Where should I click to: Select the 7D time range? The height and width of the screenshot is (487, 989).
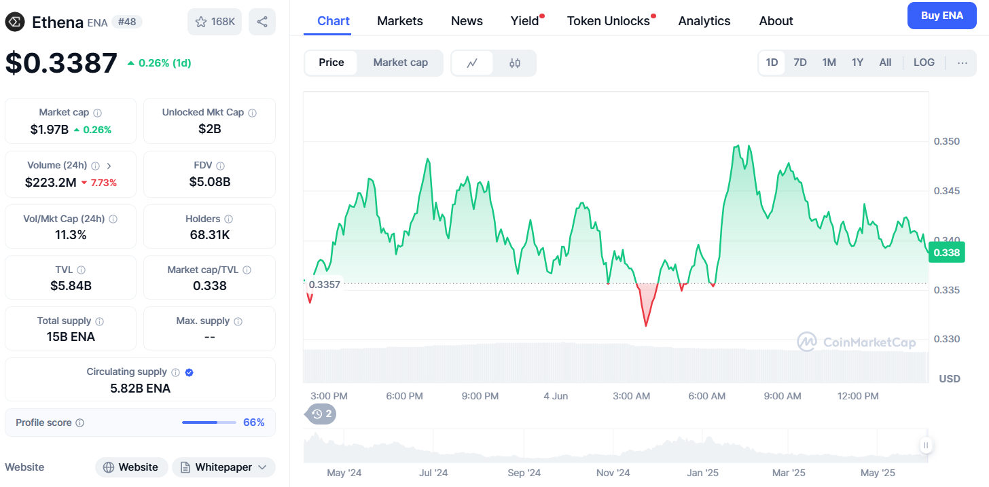point(800,62)
